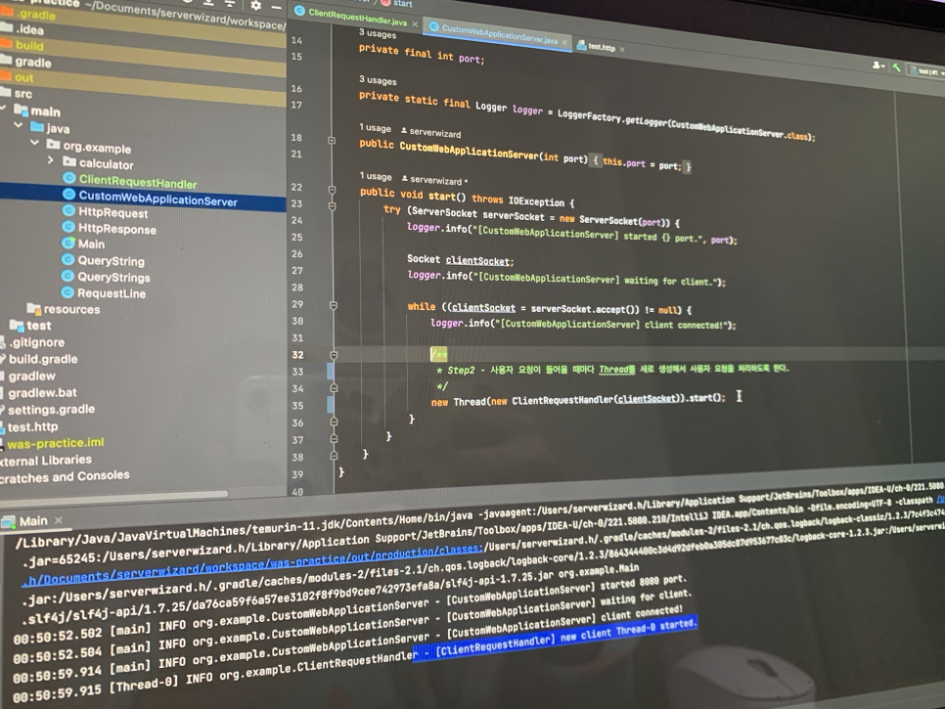The image size is (945, 709).
Task: Select the build folder
Action: click(29, 46)
